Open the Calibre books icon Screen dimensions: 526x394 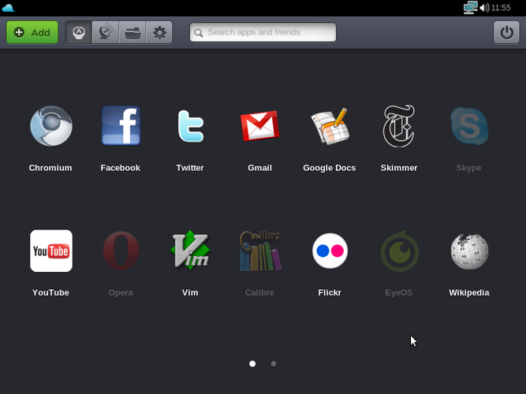click(260, 251)
